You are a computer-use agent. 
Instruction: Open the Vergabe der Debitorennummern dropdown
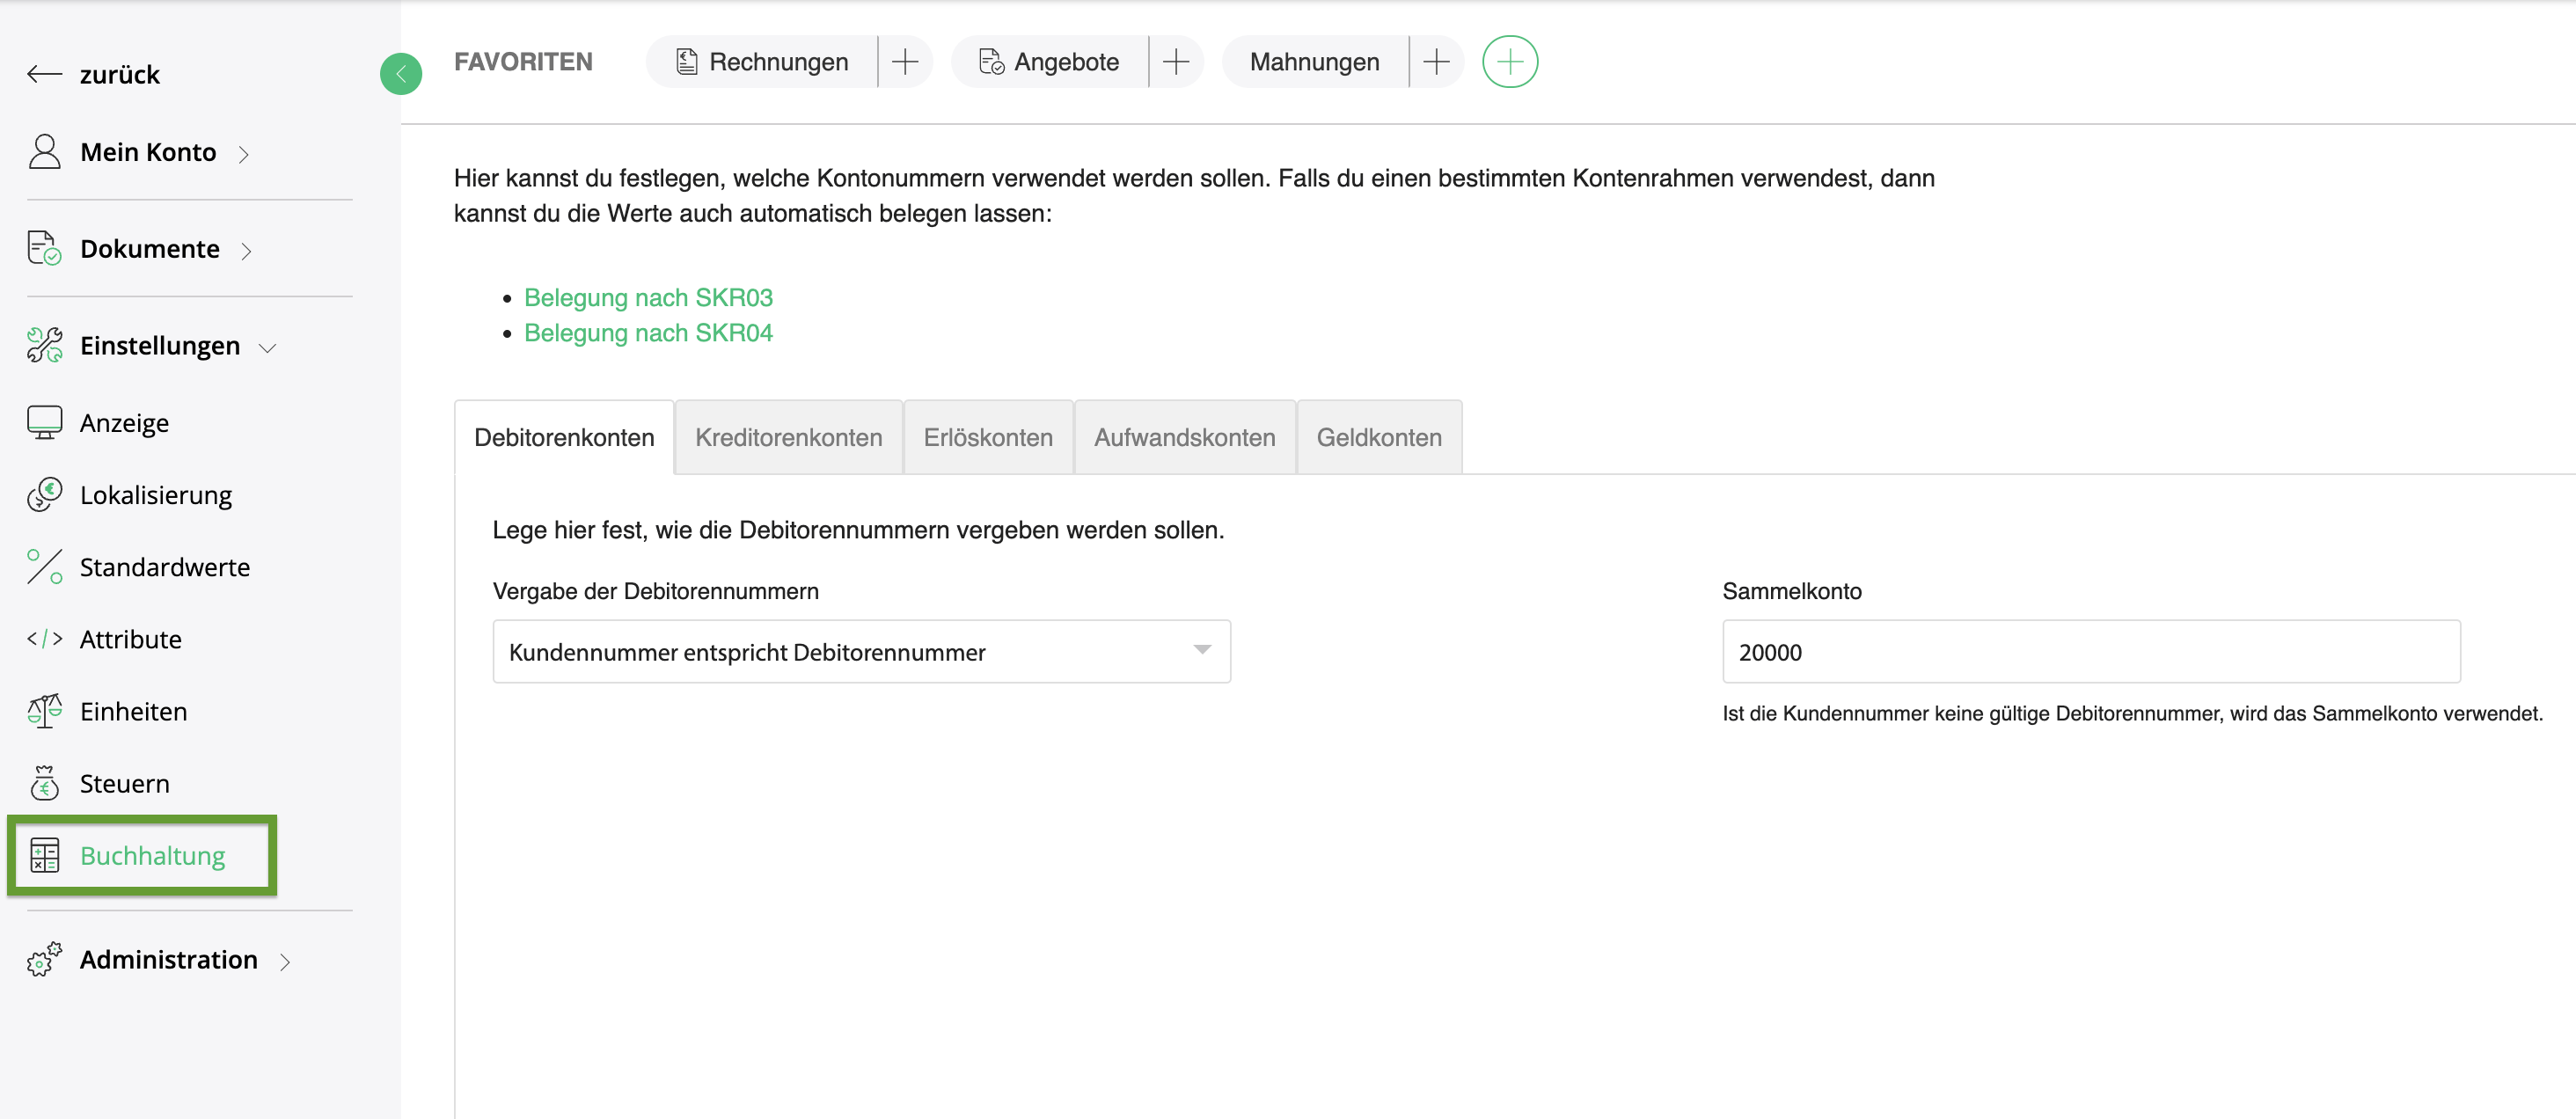pos(861,651)
